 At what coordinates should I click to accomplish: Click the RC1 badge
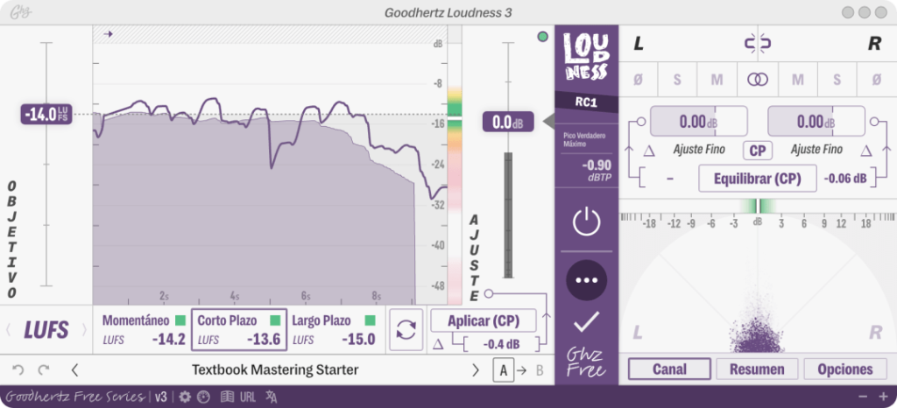tap(586, 102)
